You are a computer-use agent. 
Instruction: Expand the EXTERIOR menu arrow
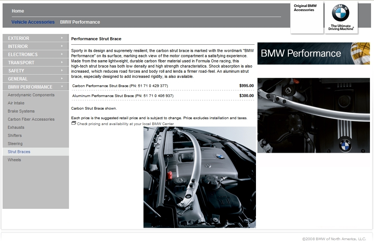tap(62, 38)
